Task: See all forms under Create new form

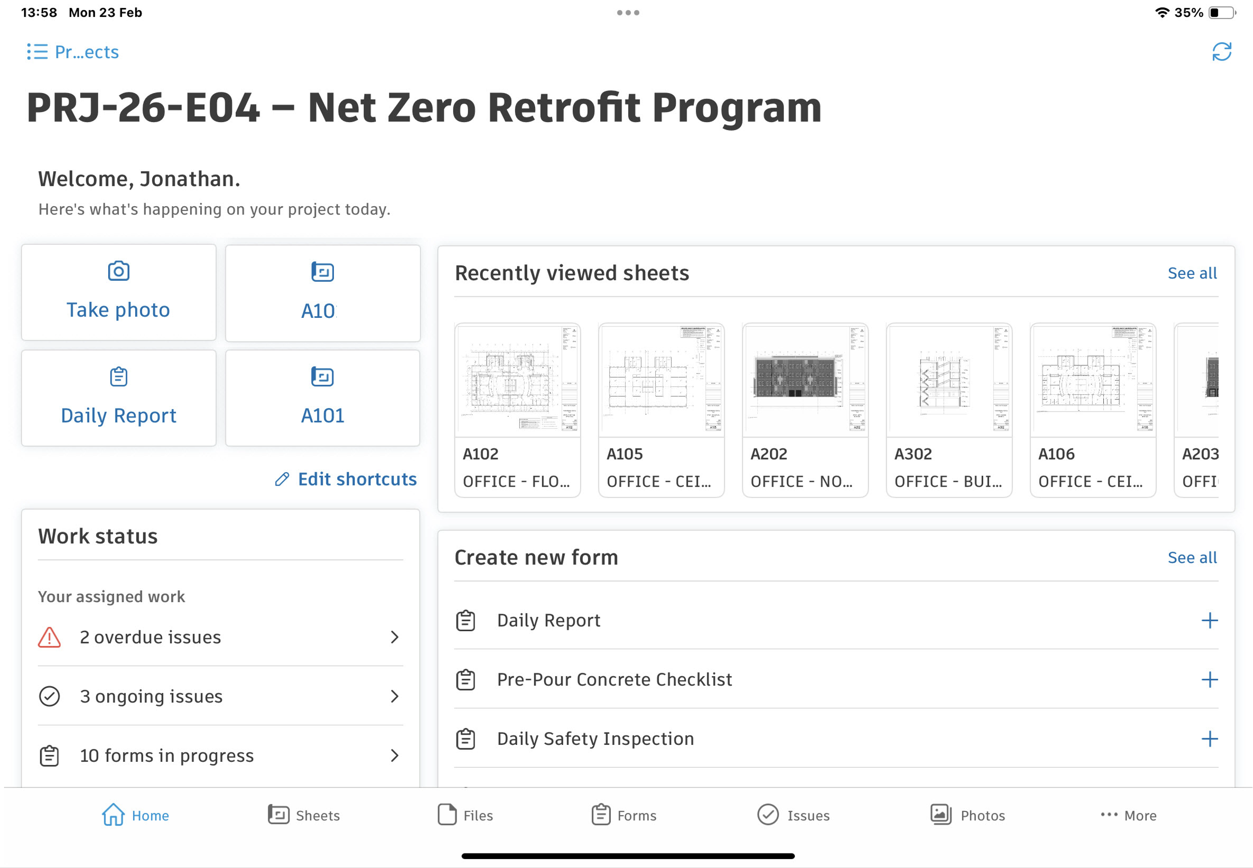Action: click(x=1191, y=558)
